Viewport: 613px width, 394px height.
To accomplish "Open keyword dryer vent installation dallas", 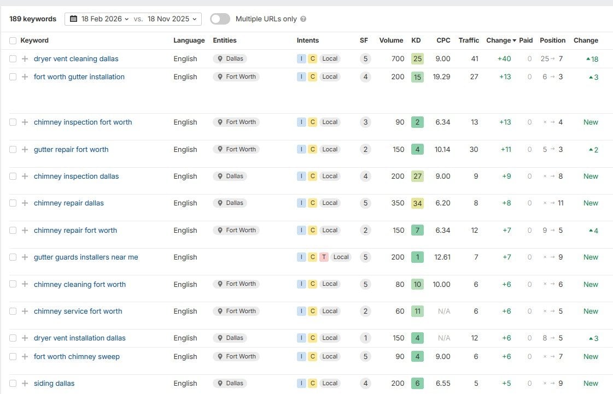I will tap(80, 338).
